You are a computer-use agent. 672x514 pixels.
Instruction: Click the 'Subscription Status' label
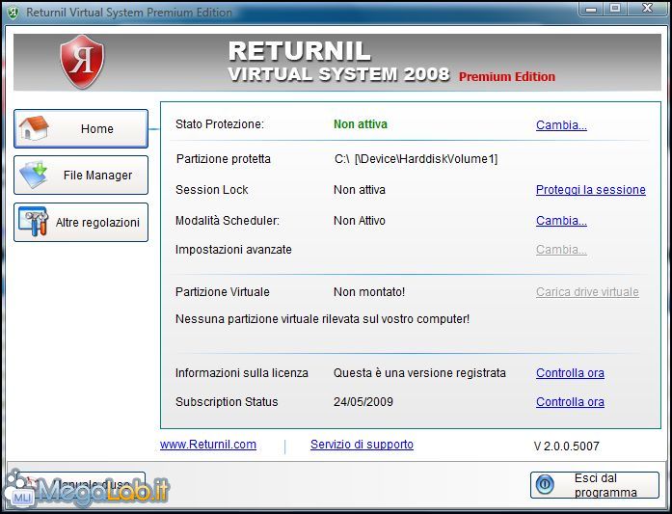(x=227, y=402)
